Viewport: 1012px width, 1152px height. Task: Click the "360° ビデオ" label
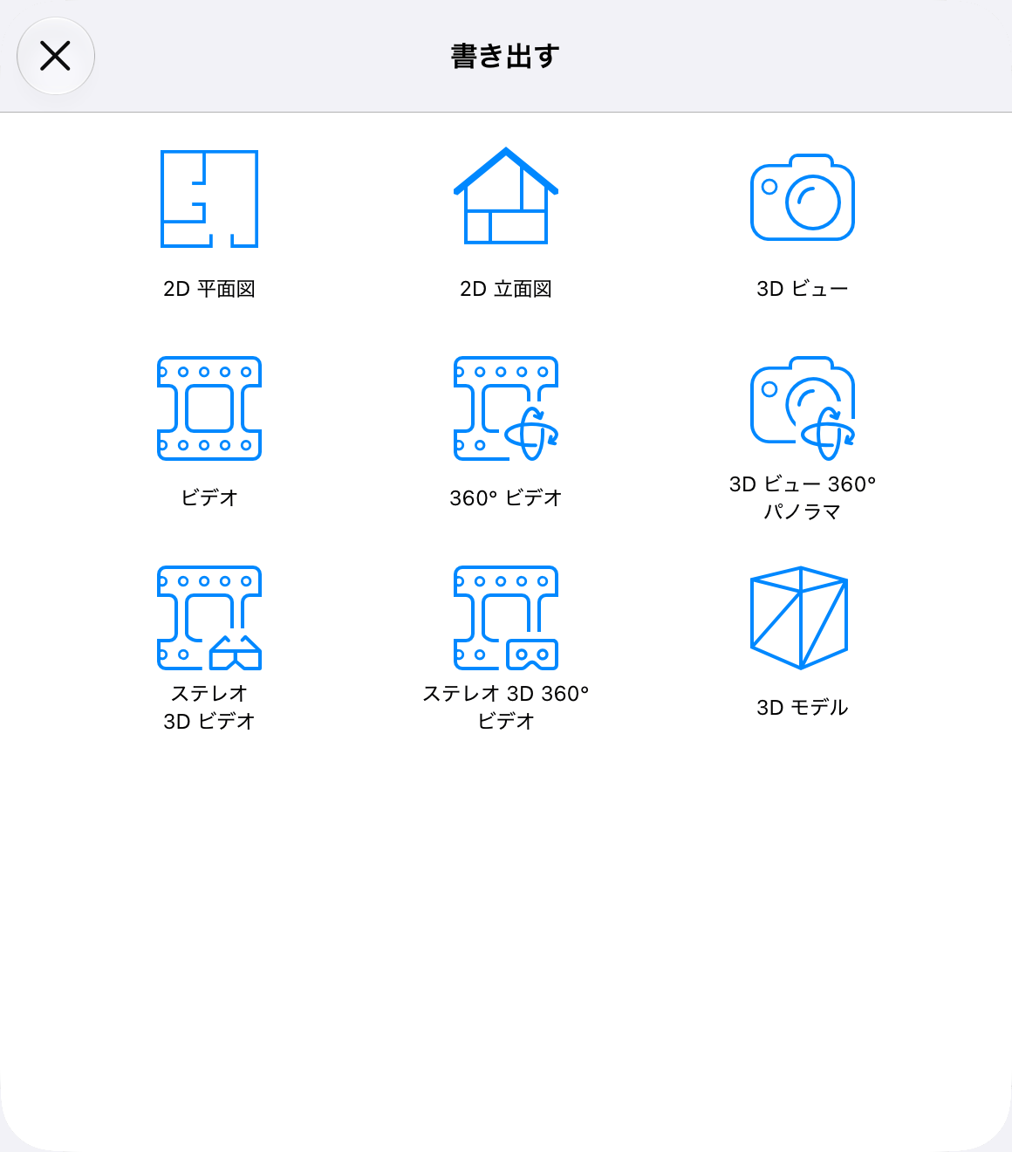click(x=506, y=497)
